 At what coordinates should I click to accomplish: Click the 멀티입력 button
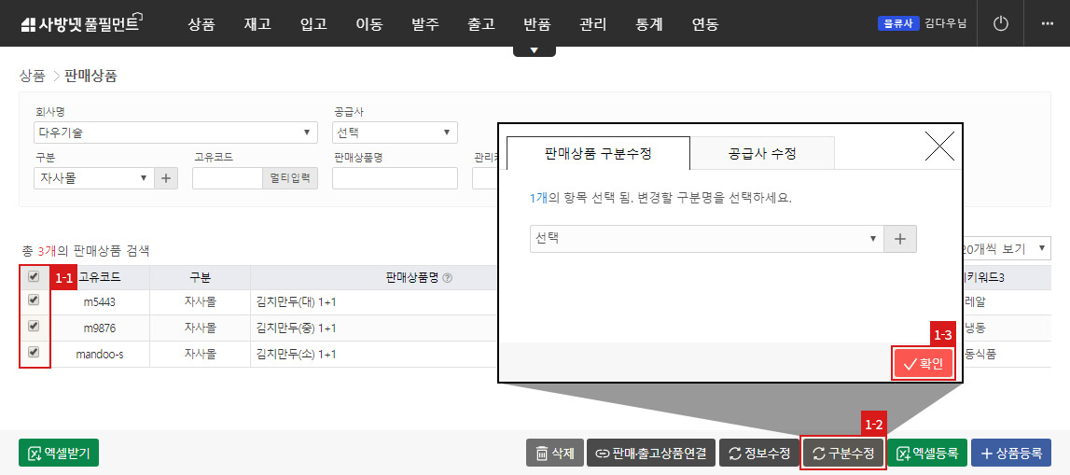290,179
